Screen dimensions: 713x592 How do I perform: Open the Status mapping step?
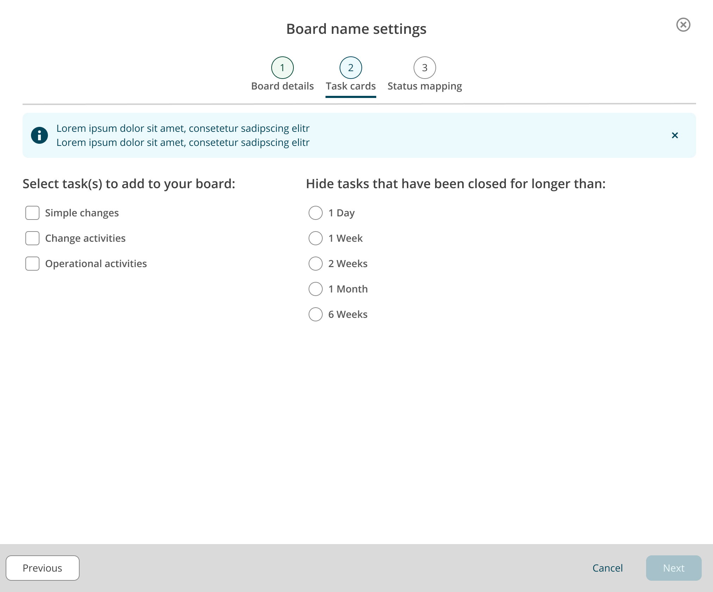point(424,86)
